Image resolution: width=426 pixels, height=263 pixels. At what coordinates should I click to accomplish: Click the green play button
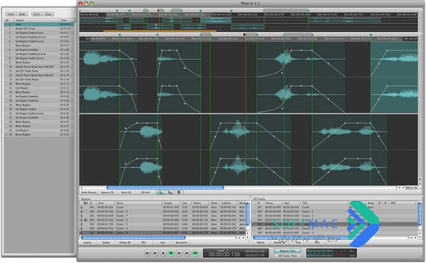(x=171, y=253)
